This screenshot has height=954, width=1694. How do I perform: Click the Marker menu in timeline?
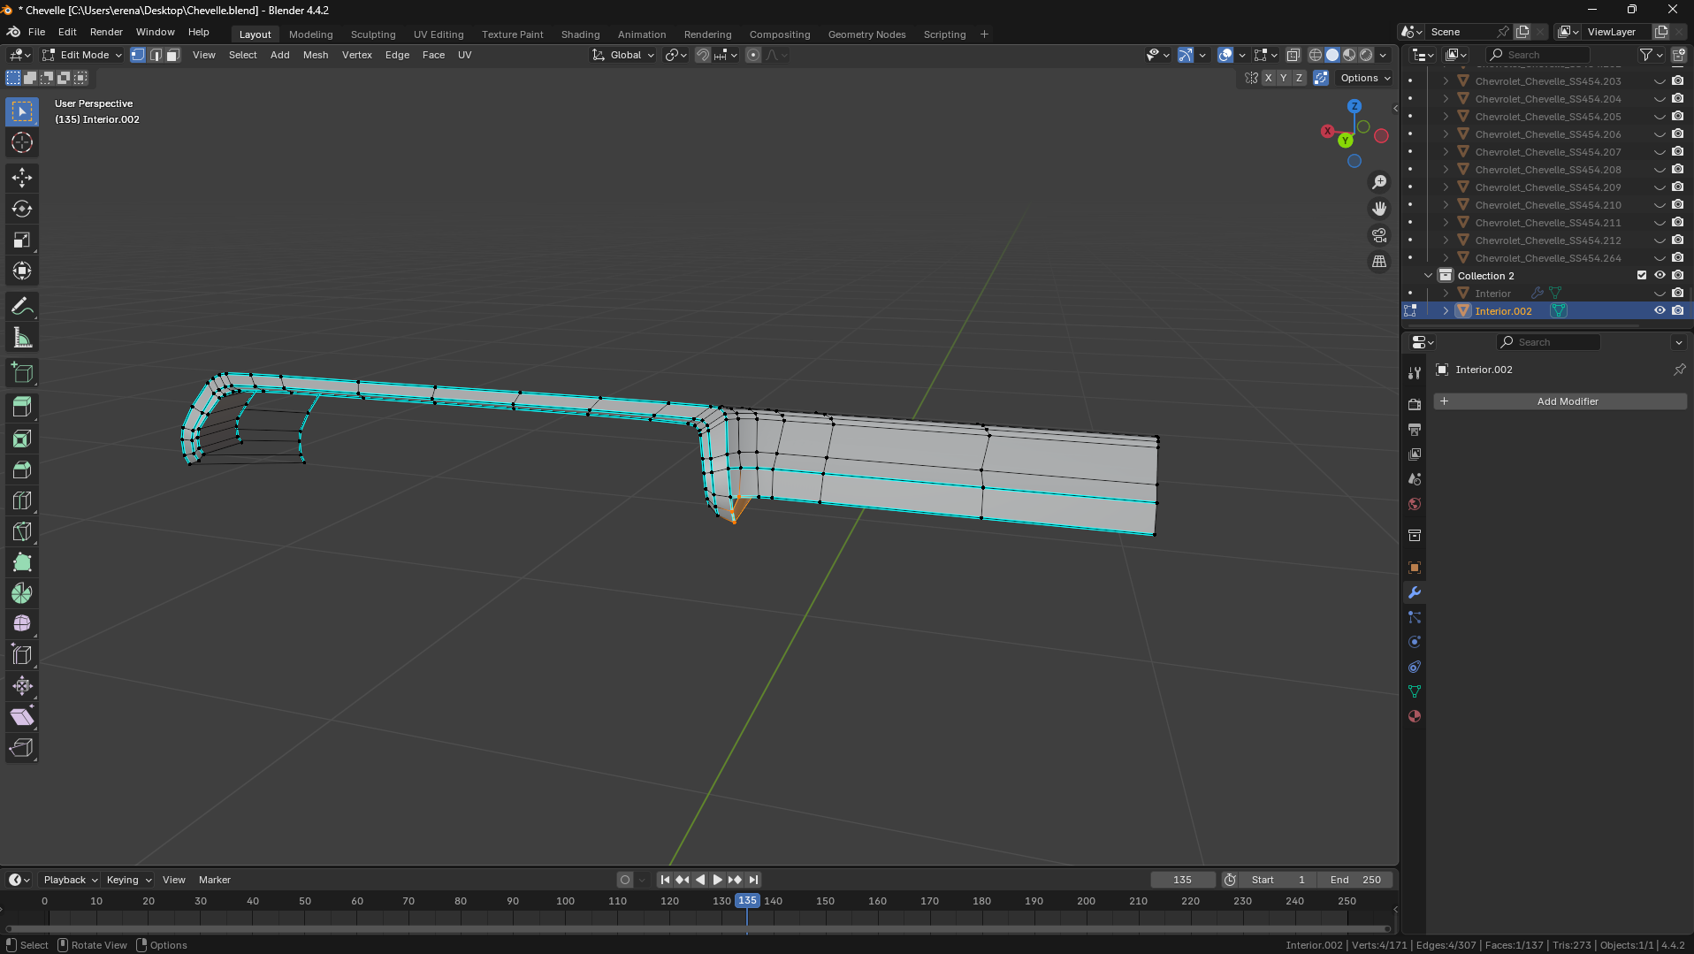pyautogui.click(x=215, y=880)
